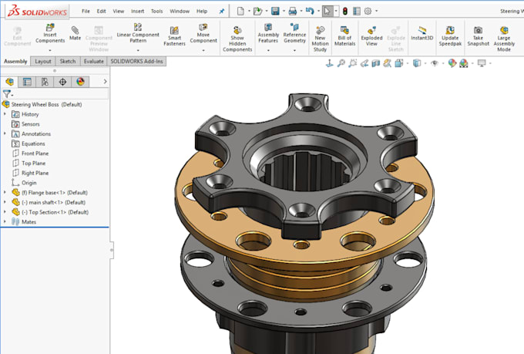524x354 pixels.
Task: Create an Exploded View
Action: click(371, 36)
